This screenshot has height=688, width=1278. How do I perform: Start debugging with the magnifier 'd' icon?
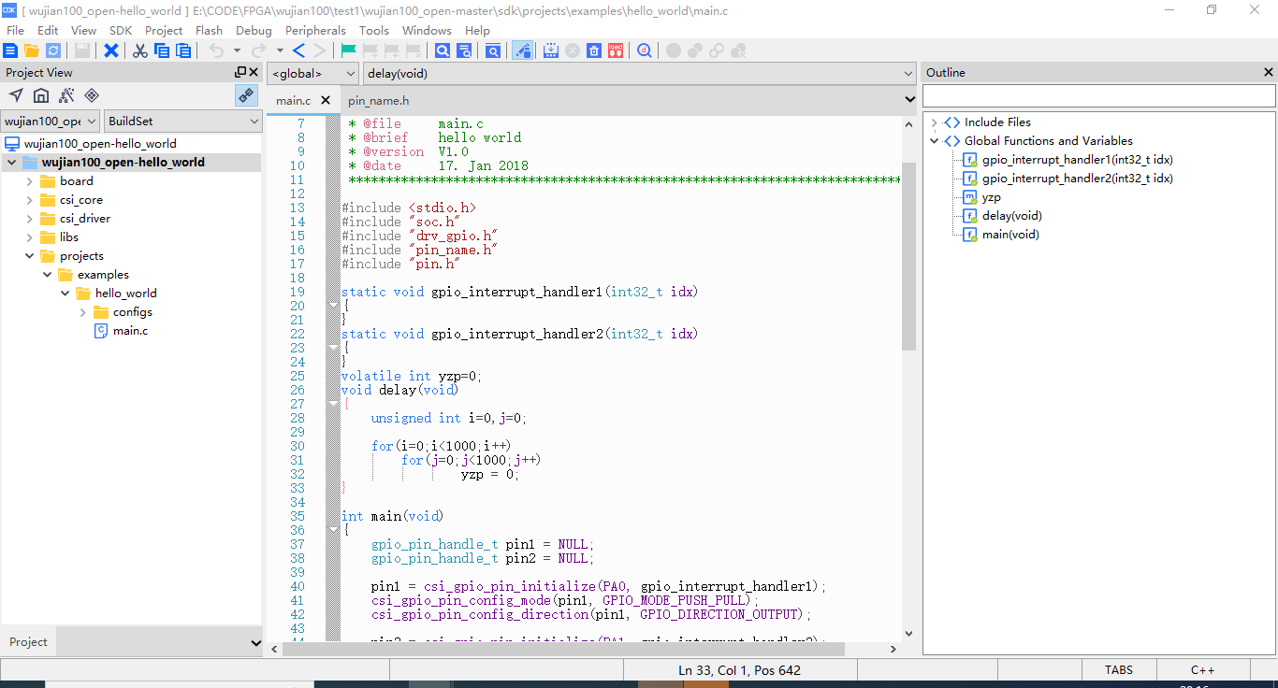pyautogui.click(x=645, y=50)
